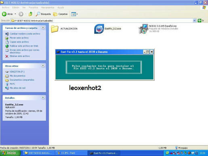The height and width of the screenshot is (156, 208).
Task: Click the publish to Web globe icon
Action: point(7,46)
